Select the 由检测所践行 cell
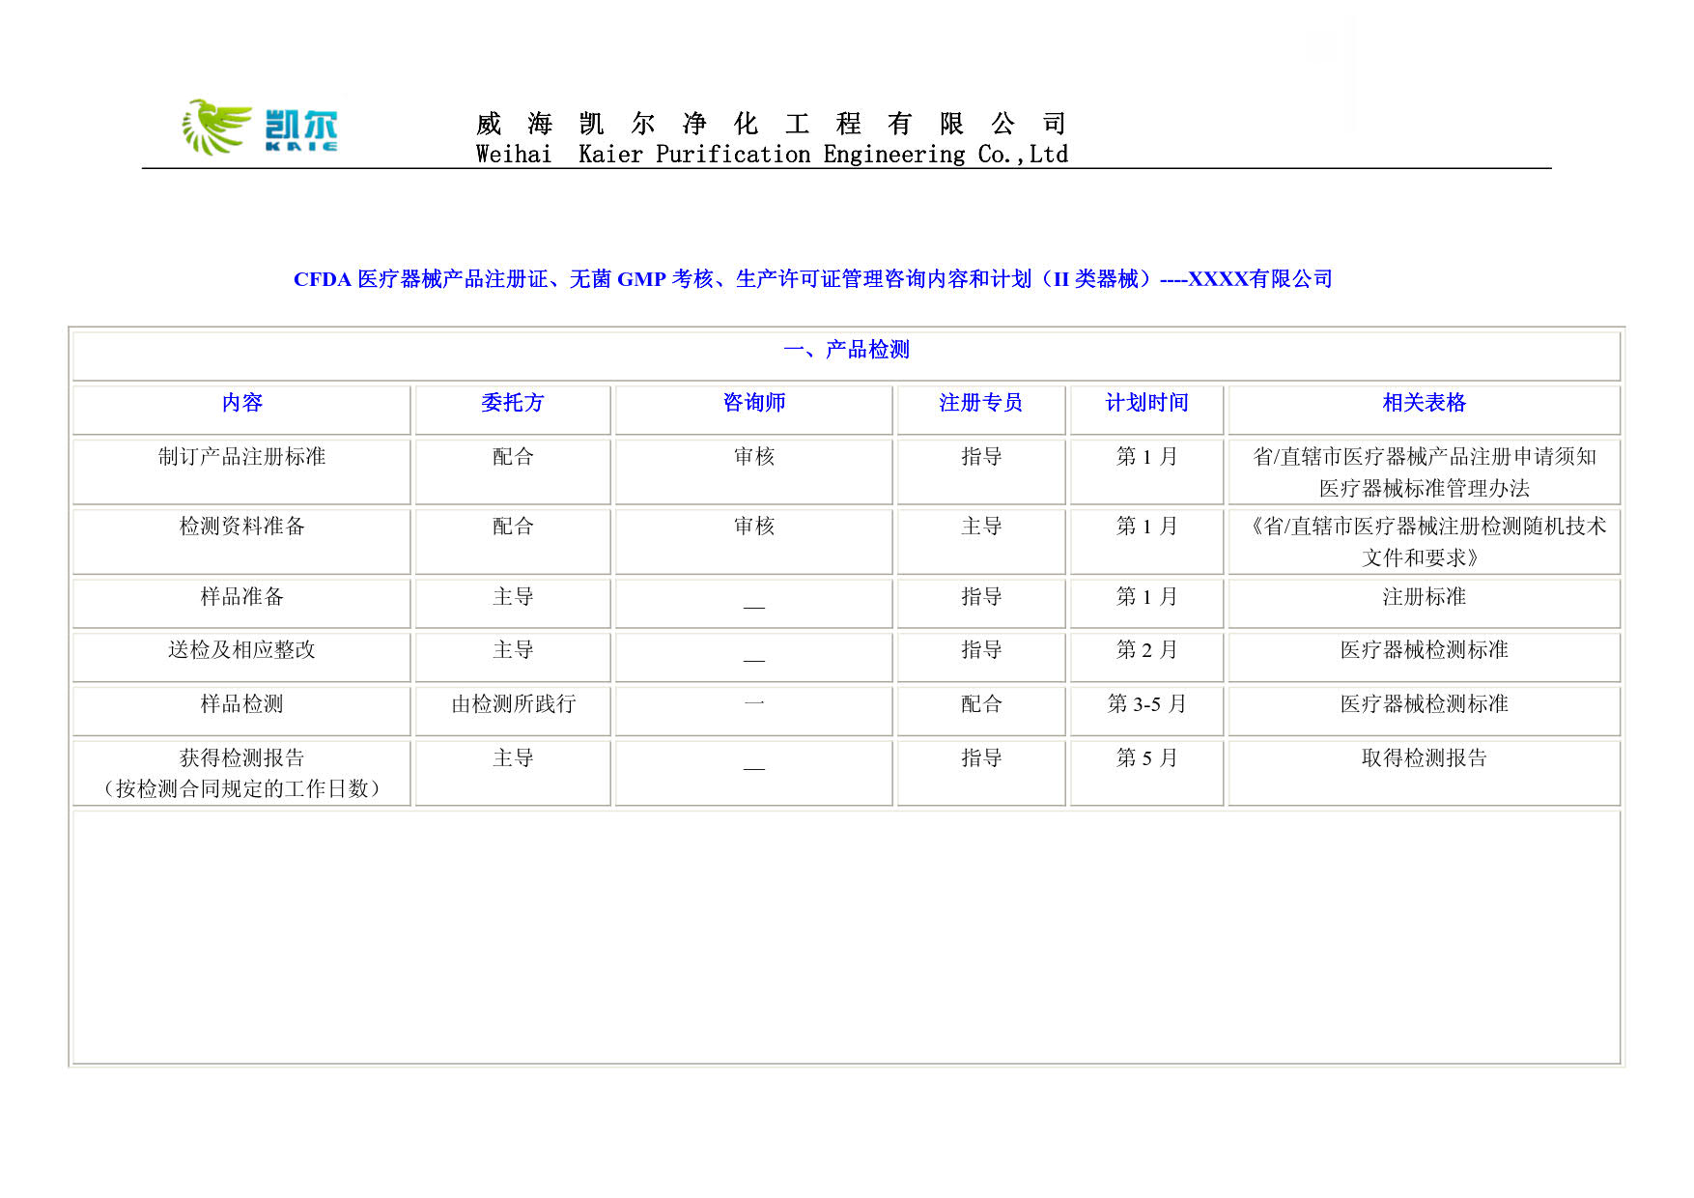This screenshot has height=1198, width=1694. coord(513,704)
